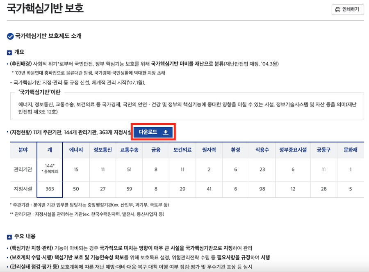369x272 pixels.
Task: Click the 다운로드 download button
Action: (x=153, y=132)
